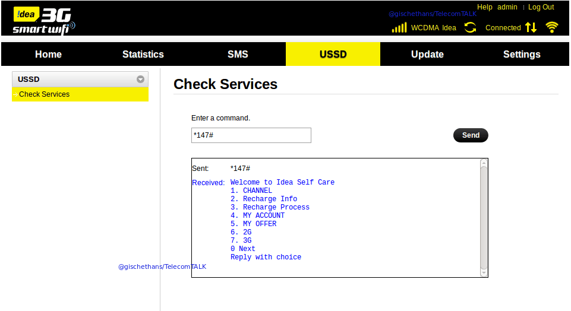Click the scrollbar down arrow
Screen dimensions: 571x311
[484, 273]
